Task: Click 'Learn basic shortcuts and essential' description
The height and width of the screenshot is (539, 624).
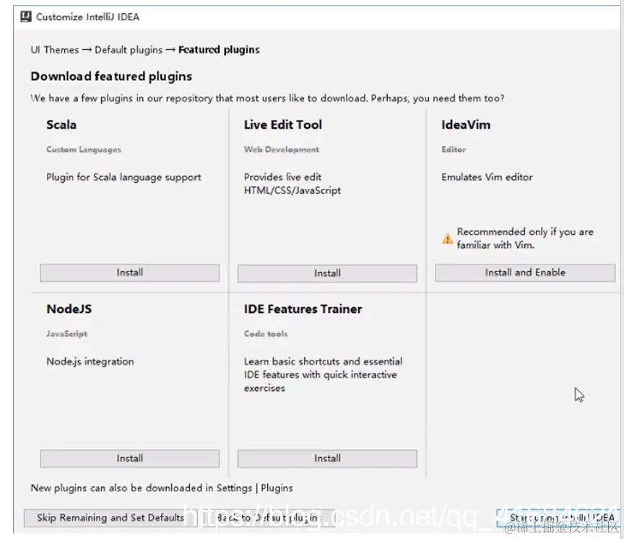Action: [323, 361]
